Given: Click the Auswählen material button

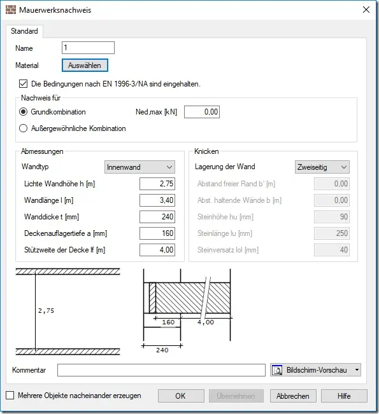Looking at the screenshot, I should (x=85, y=66).
